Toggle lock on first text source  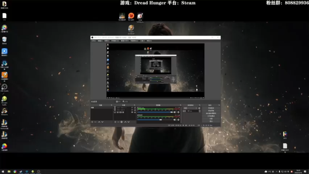pyautogui.click(x=135, y=107)
